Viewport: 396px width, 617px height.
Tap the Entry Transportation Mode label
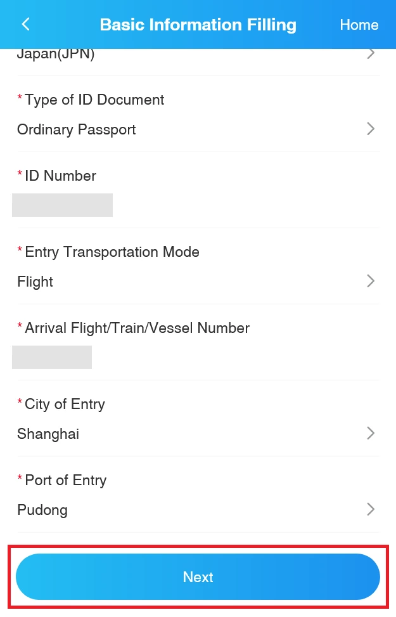coord(112,252)
